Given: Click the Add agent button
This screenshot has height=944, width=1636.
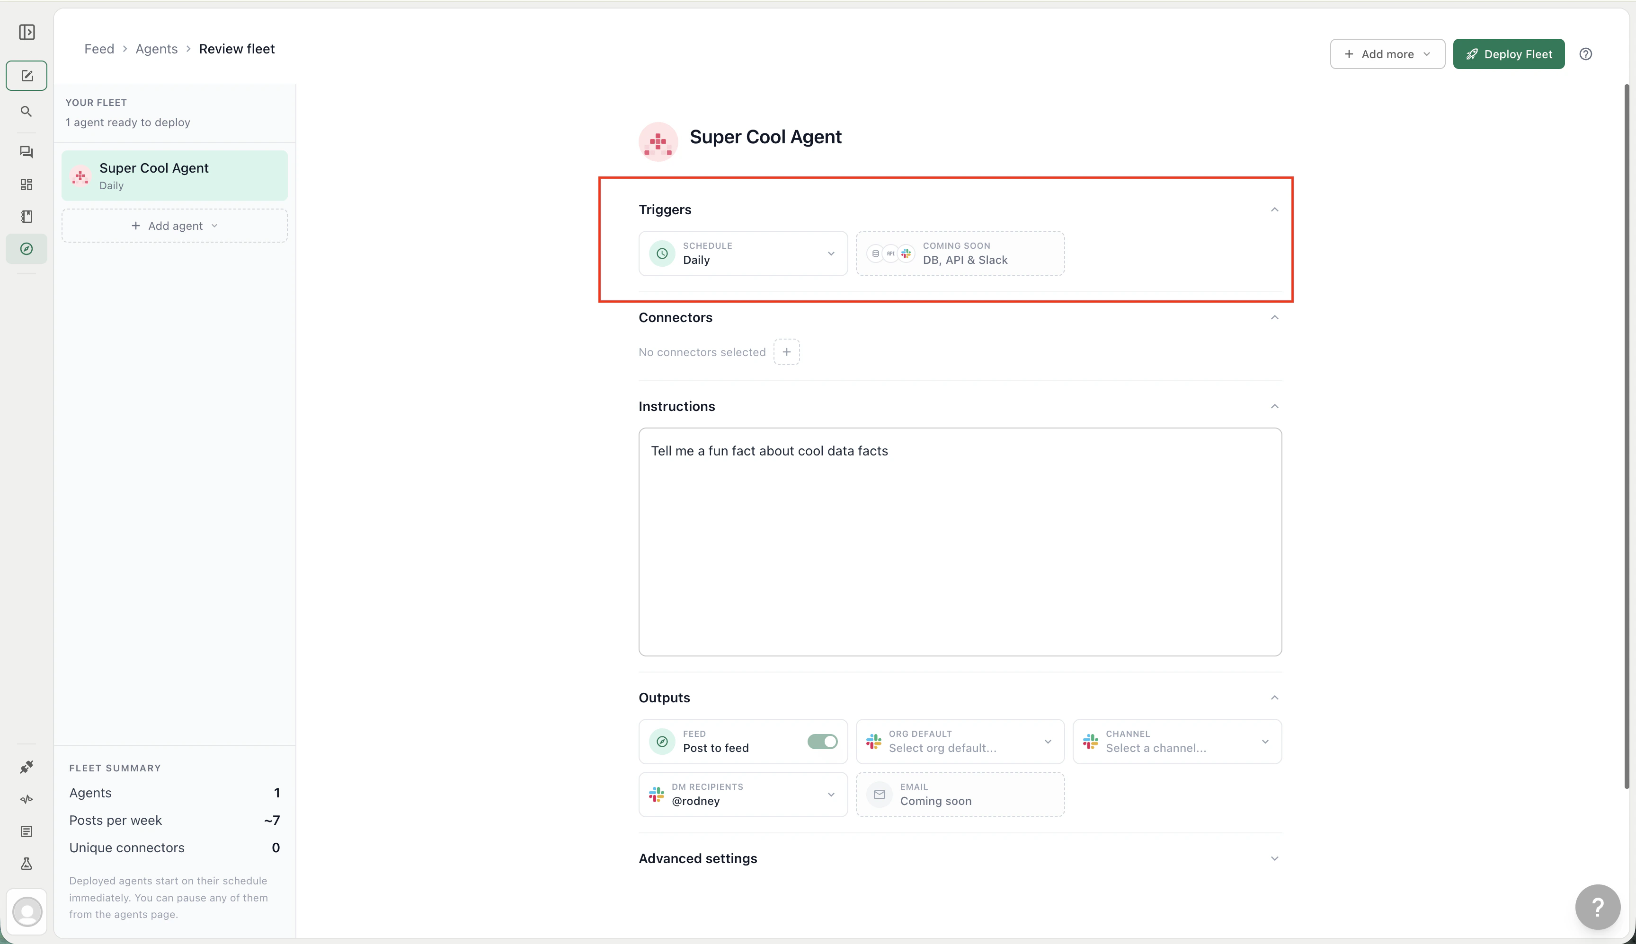Looking at the screenshot, I should [x=175, y=226].
